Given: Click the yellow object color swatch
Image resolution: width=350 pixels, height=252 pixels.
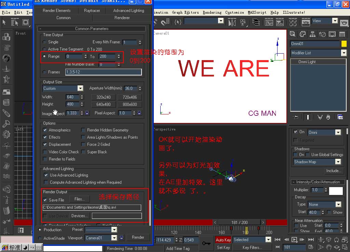Looking at the screenshot, I should click(x=344, y=44).
